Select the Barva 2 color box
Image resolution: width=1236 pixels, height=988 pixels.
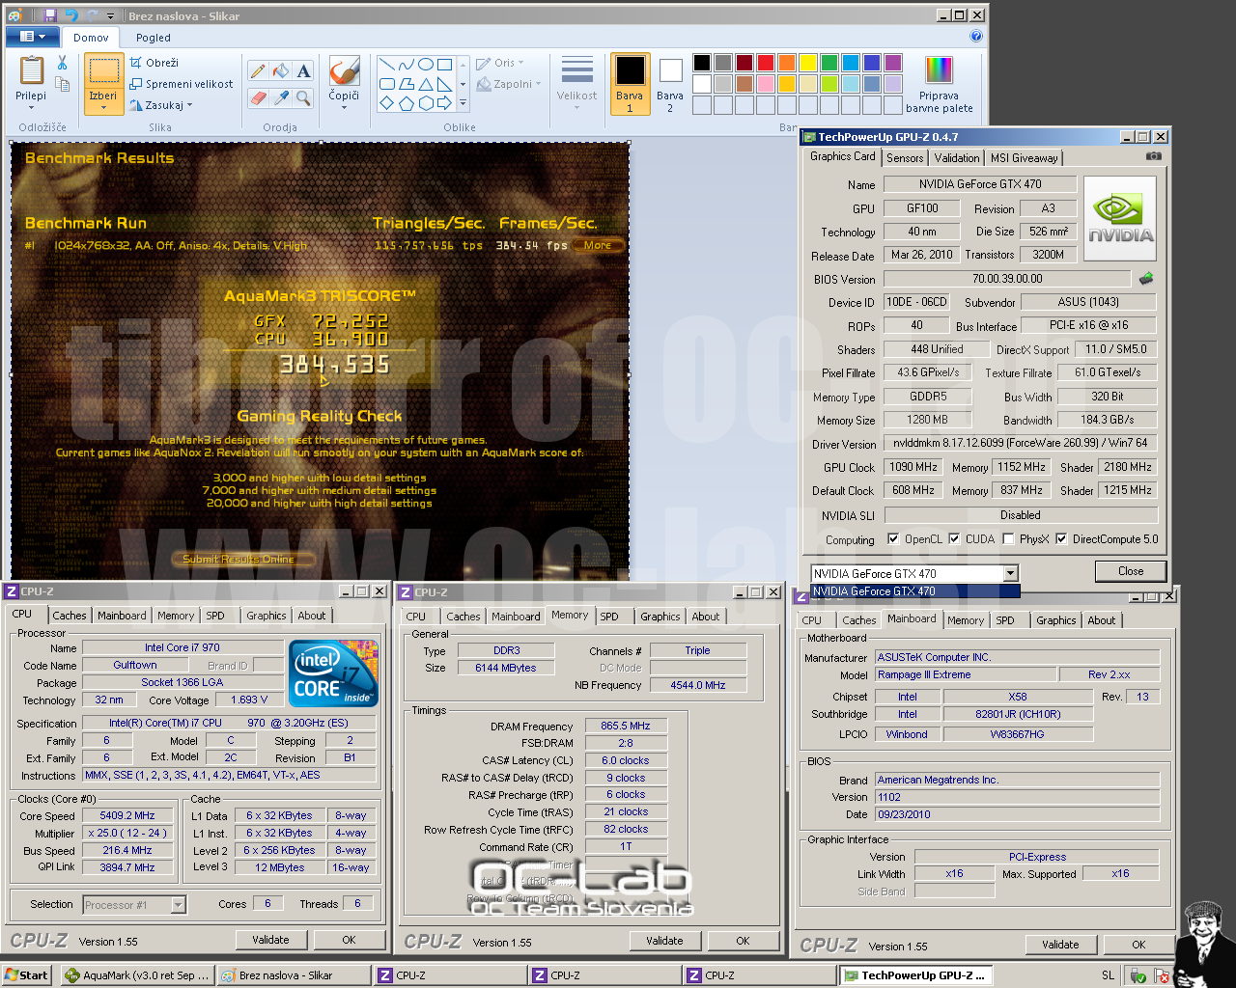tap(670, 83)
